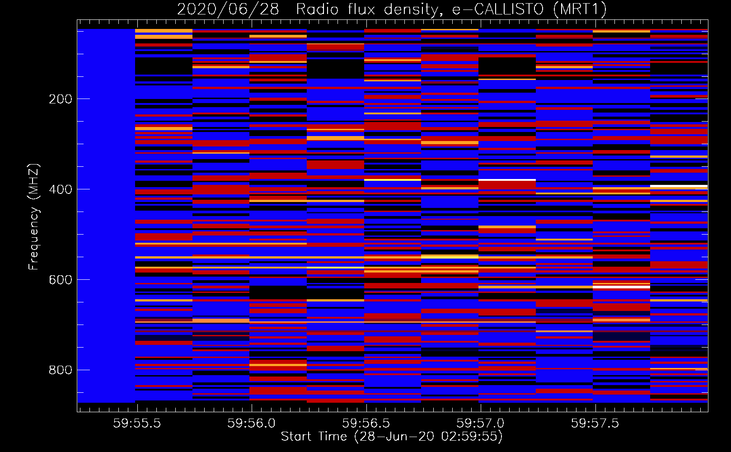The image size is (731, 452).
Task: Click the 59:56.0 time tick label
Action: pyautogui.click(x=252, y=423)
